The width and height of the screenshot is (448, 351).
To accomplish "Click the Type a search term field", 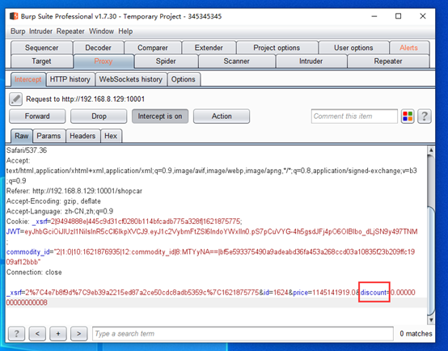I will click(243, 333).
